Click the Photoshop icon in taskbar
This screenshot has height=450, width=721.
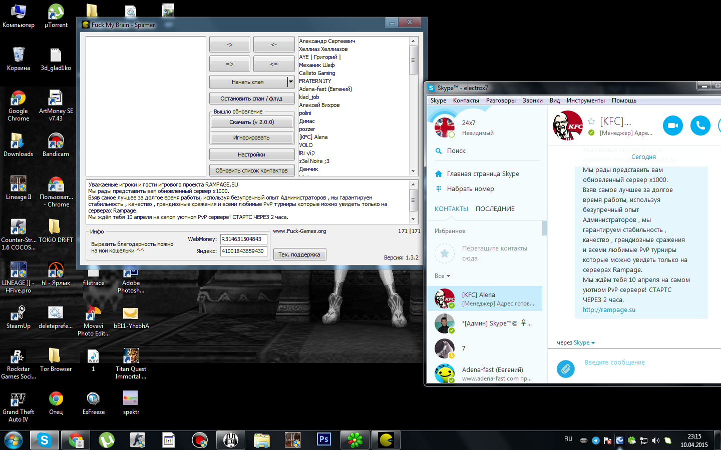pos(324,439)
